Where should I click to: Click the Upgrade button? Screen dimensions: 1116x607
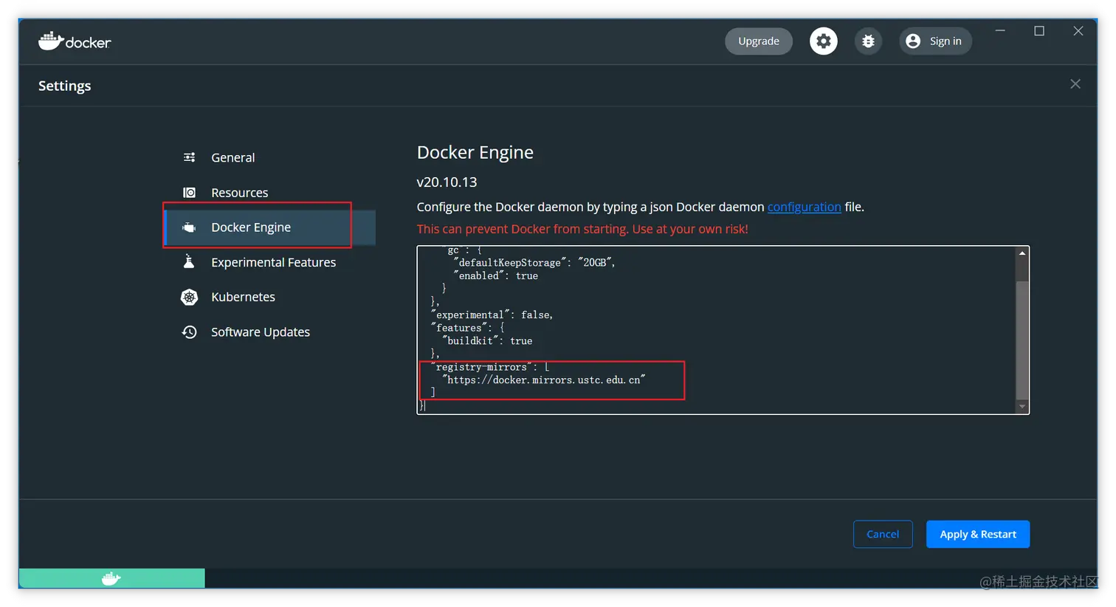pyautogui.click(x=759, y=41)
